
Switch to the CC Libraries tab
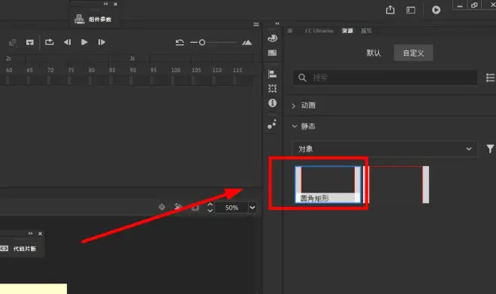click(319, 31)
